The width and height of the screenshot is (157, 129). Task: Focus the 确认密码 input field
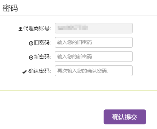[94, 71]
